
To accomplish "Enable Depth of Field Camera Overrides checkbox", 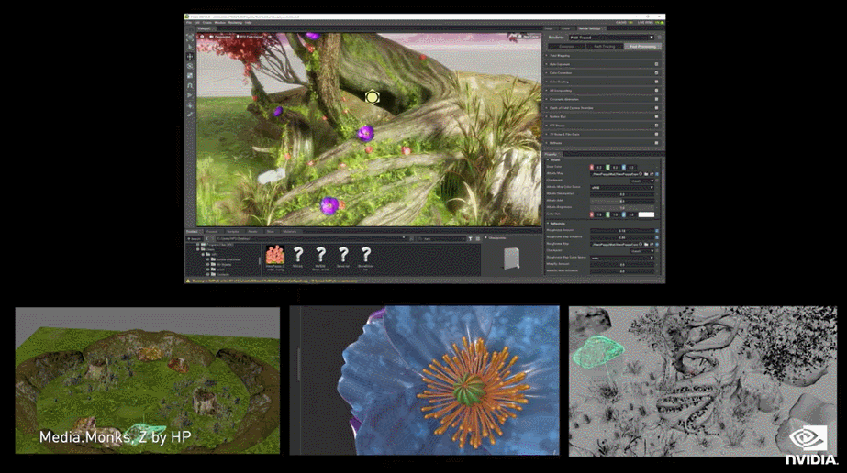I will (x=656, y=108).
